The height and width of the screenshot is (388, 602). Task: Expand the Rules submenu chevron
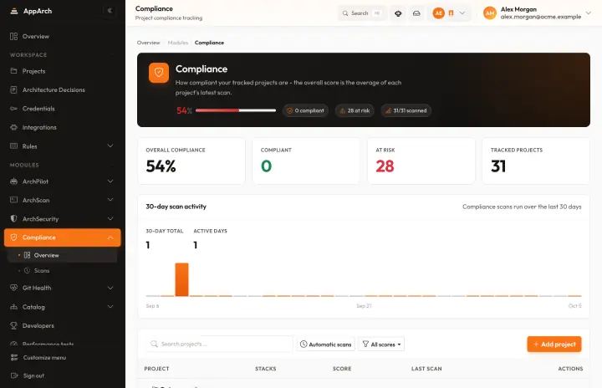point(110,146)
